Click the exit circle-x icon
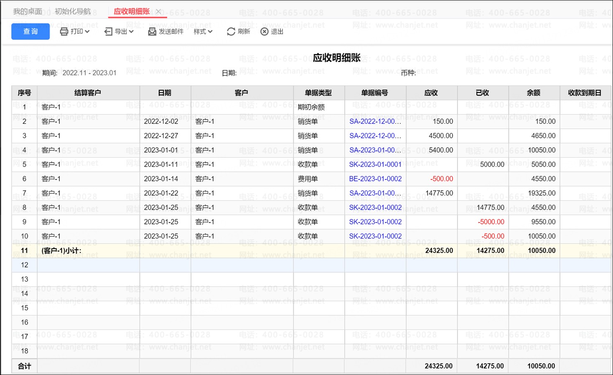The width and height of the screenshot is (613, 375). (265, 31)
